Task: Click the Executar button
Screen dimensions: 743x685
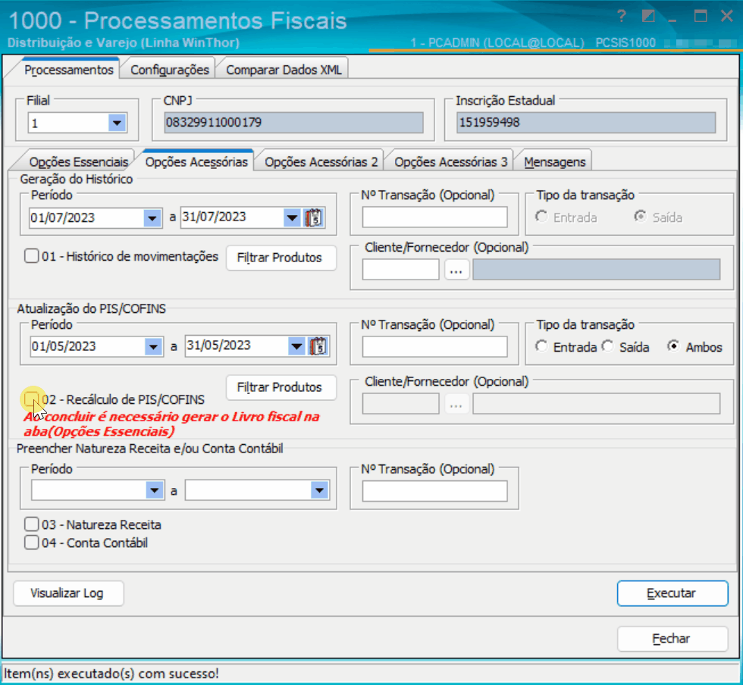Action: 672,593
